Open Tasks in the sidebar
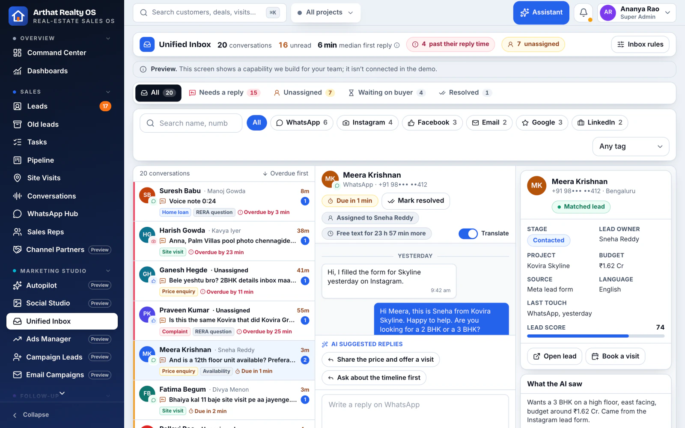This screenshot has height=428, width=685. click(62, 142)
